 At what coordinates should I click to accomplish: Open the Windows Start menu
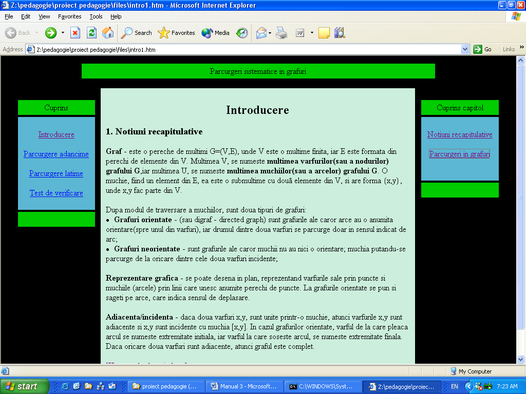[x=24, y=386]
